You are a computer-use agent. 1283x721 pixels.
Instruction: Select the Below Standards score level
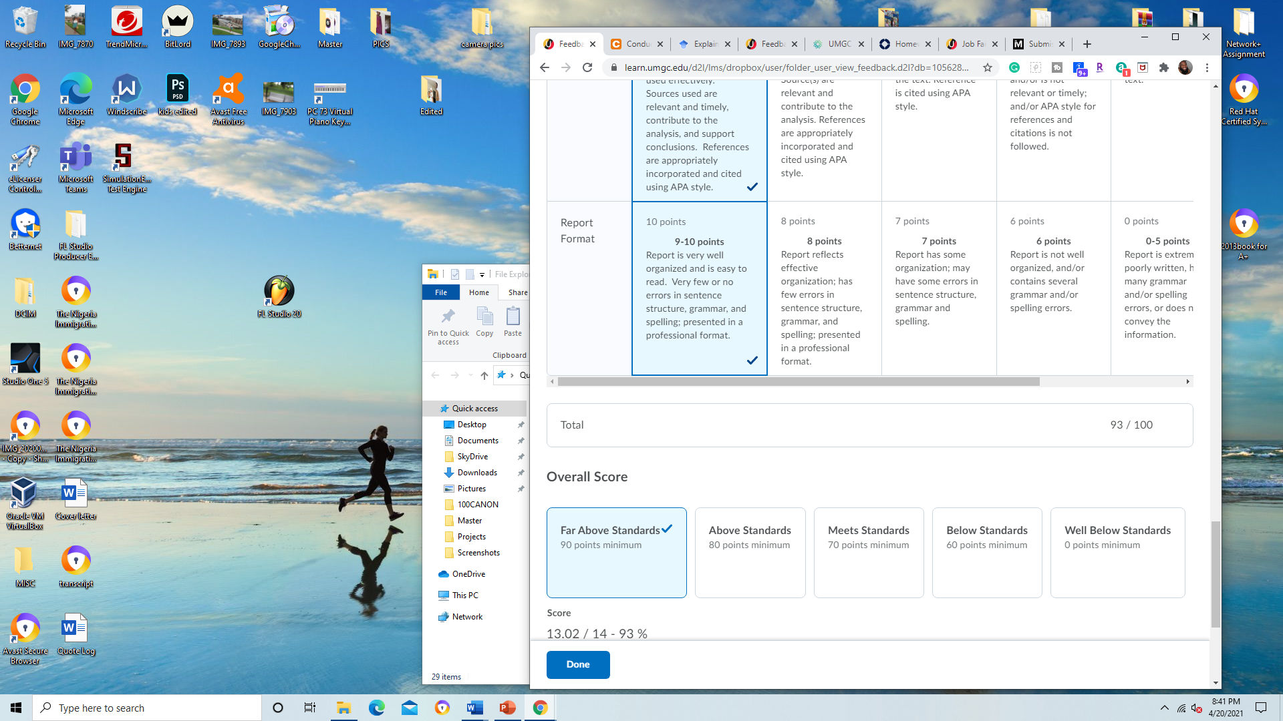(987, 553)
